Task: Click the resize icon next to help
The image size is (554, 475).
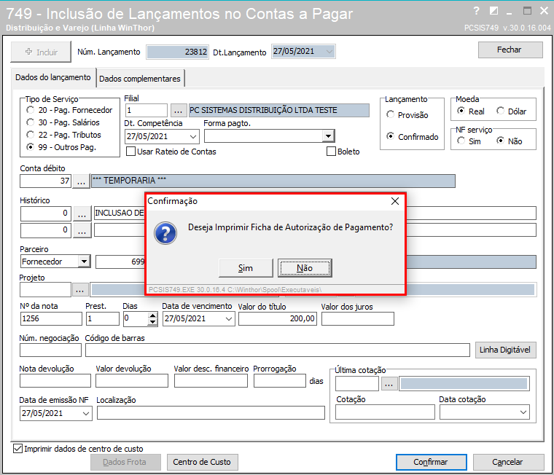Action: [493, 11]
